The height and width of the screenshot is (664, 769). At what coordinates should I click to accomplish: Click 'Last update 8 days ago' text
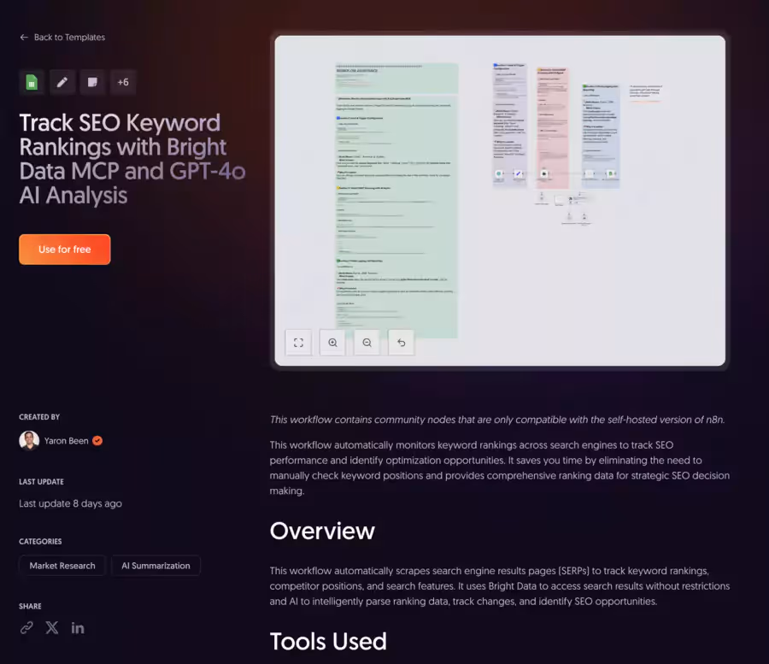tap(71, 503)
